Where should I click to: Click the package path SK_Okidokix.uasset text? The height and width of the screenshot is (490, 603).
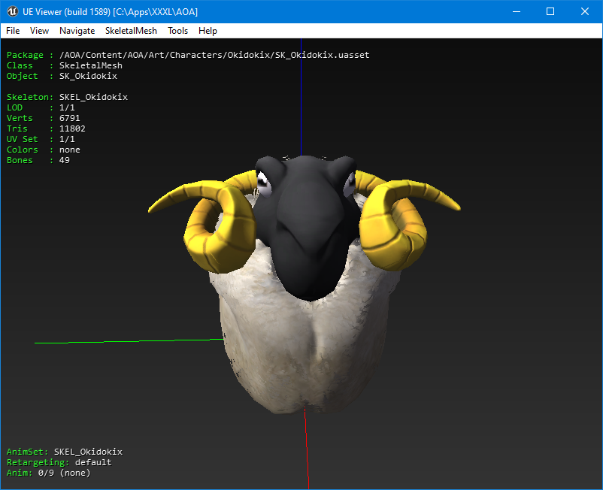tap(323, 55)
